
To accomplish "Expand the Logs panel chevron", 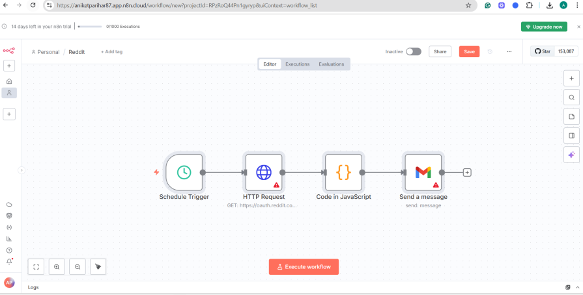I will pyautogui.click(x=577, y=287).
